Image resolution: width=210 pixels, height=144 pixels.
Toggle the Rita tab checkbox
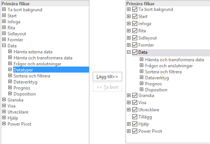(135, 31)
